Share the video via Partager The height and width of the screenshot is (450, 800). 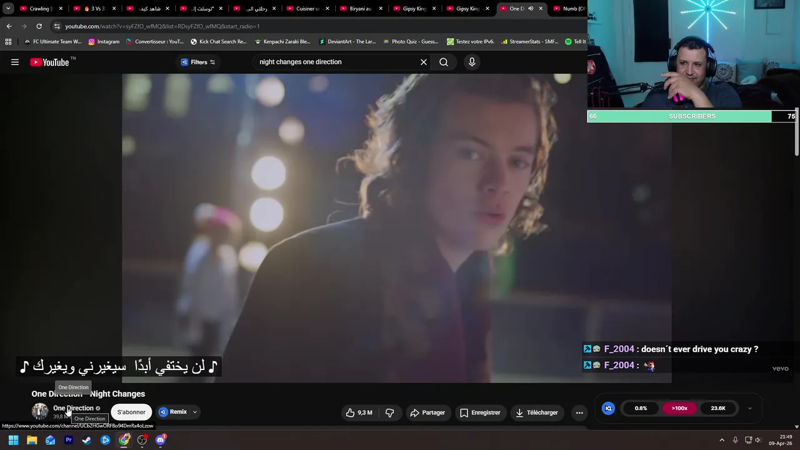[427, 412]
